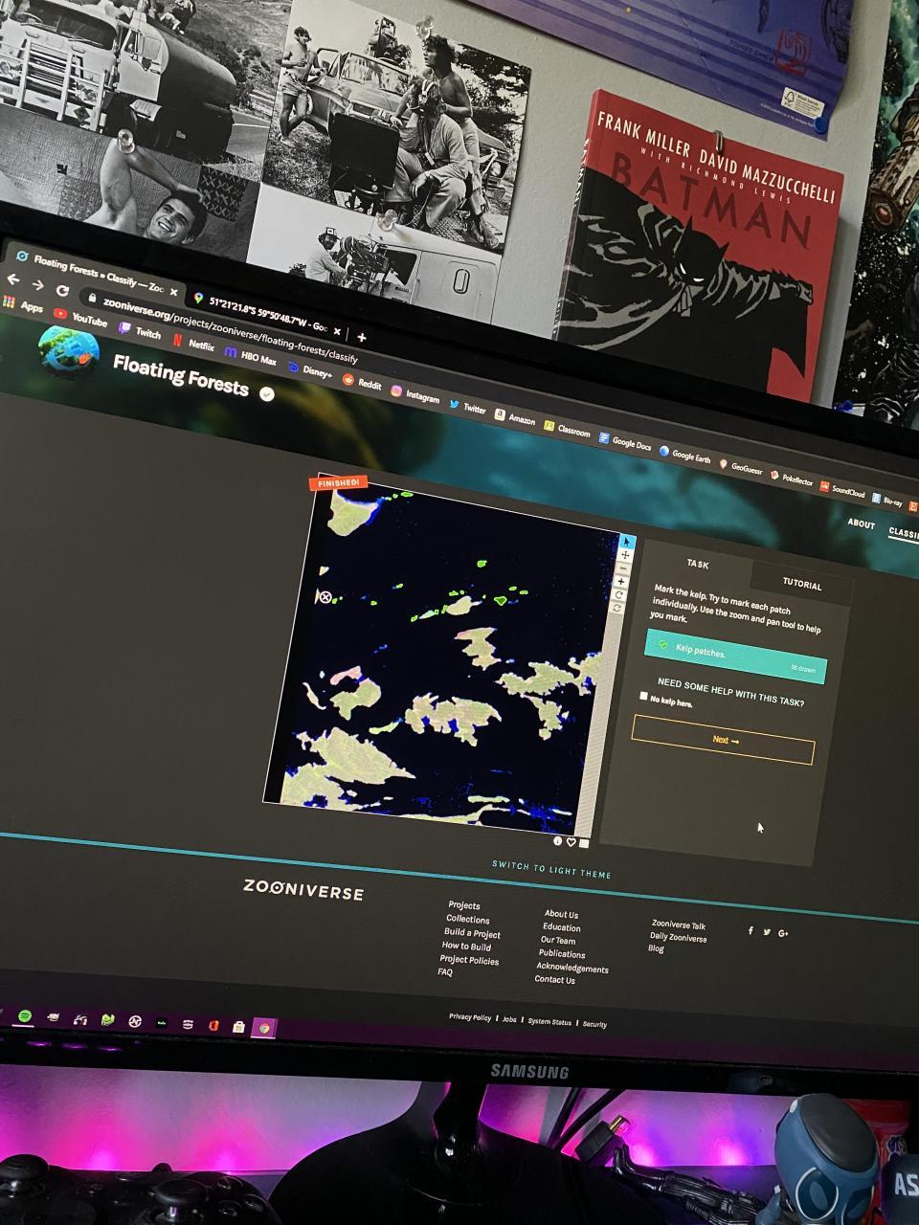Favorite the subject with heart icon
Screen dimensions: 919x1225
[571, 842]
